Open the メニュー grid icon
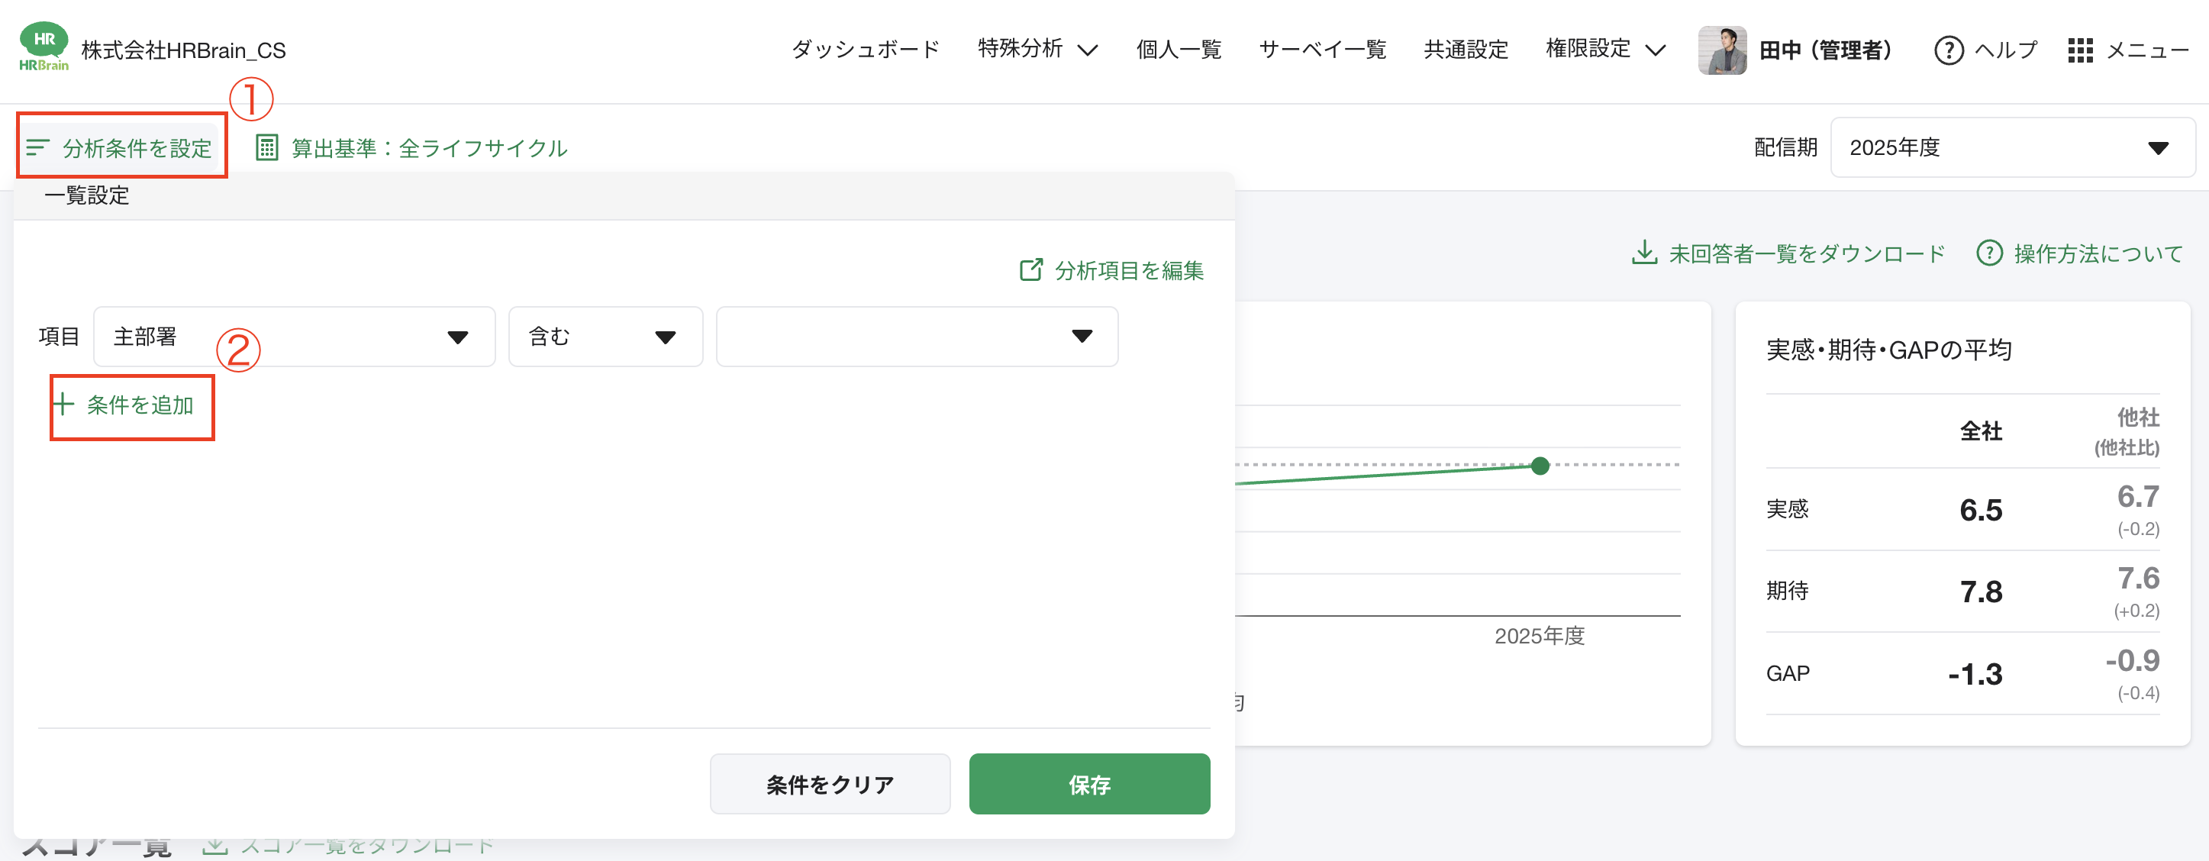 pyautogui.click(x=2080, y=50)
